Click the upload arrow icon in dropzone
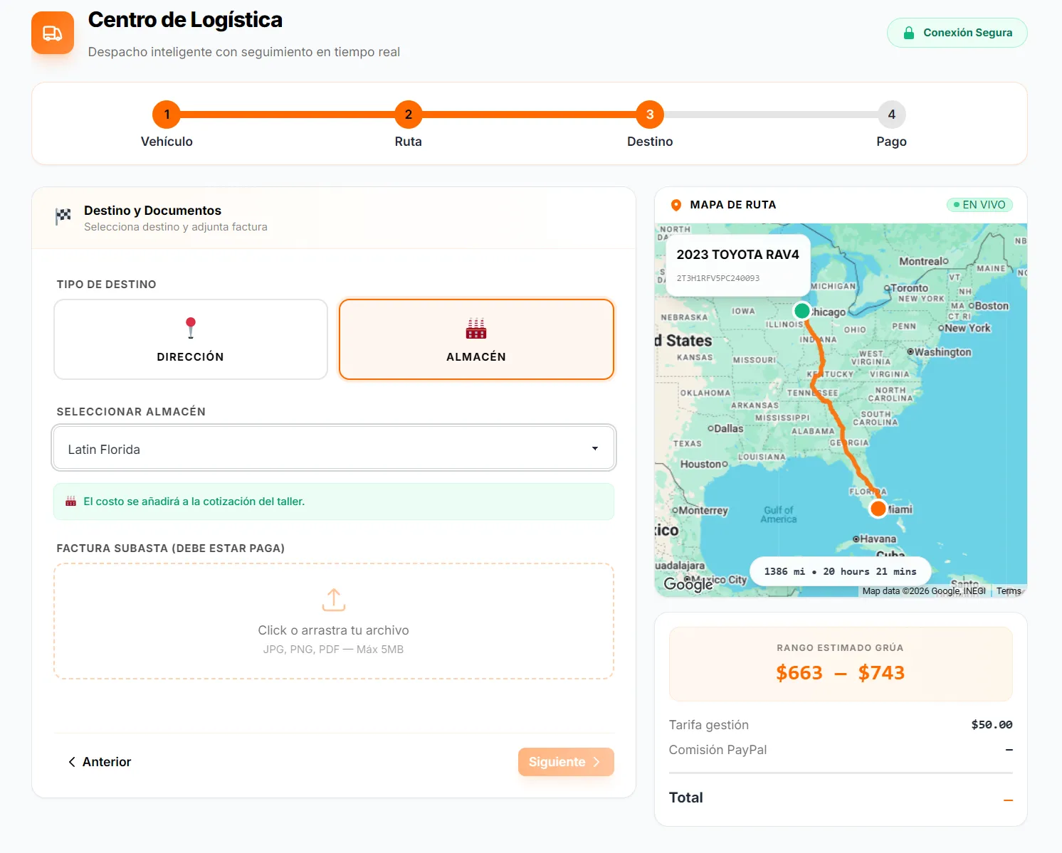 [x=334, y=600]
